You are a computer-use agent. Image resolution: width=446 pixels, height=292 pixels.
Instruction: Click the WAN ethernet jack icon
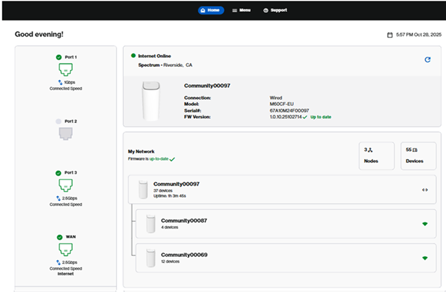pos(66,249)
